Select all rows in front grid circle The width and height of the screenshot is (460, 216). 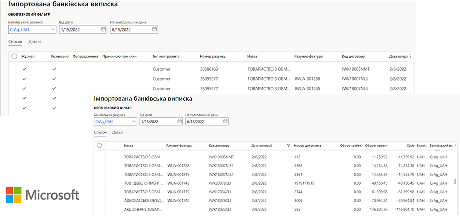pos(99,146)
